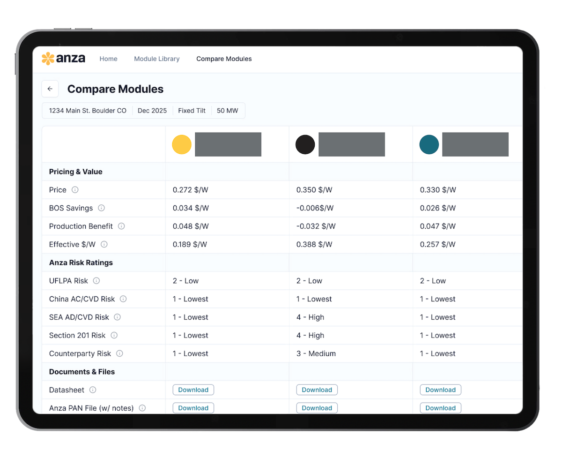Click the Production Benefit info icon
Image resolution: width=562 pixels, height=458 pixels.
click(x=121, y=226)
